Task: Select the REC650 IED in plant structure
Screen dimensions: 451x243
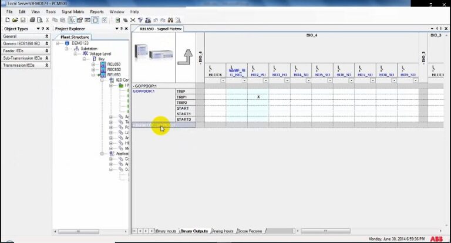Action: (x=114, y=69)
